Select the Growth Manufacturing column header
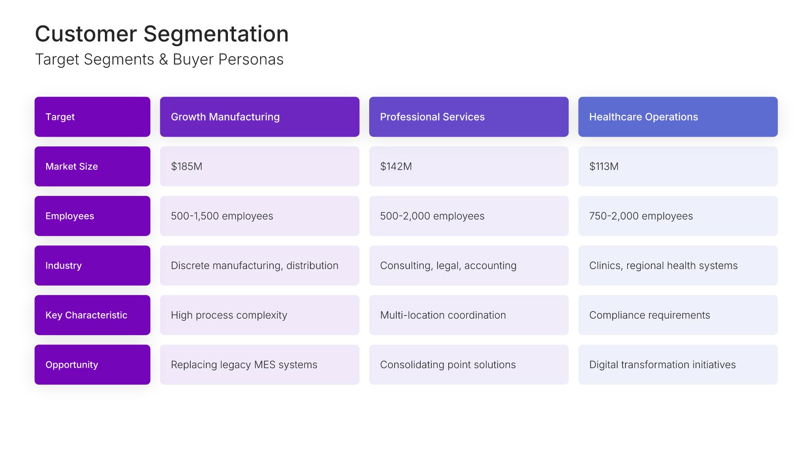 [259, 117]
